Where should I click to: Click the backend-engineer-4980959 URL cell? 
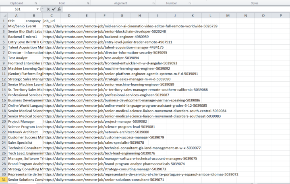point(96,37)
